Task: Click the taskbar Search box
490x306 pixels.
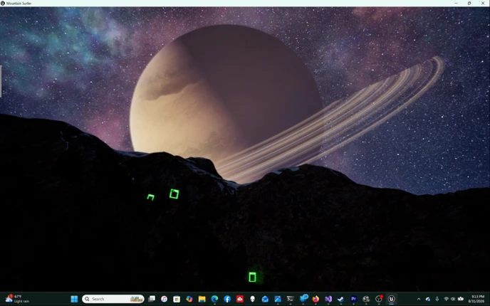Action: click(x=113, y=299)
